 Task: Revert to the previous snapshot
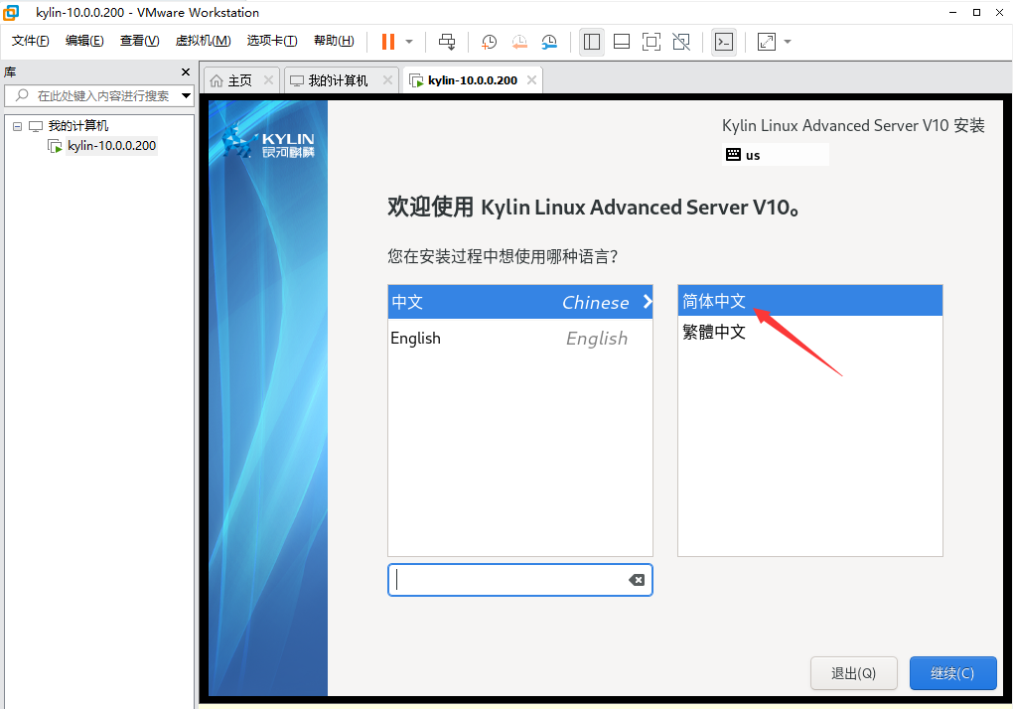519,42
